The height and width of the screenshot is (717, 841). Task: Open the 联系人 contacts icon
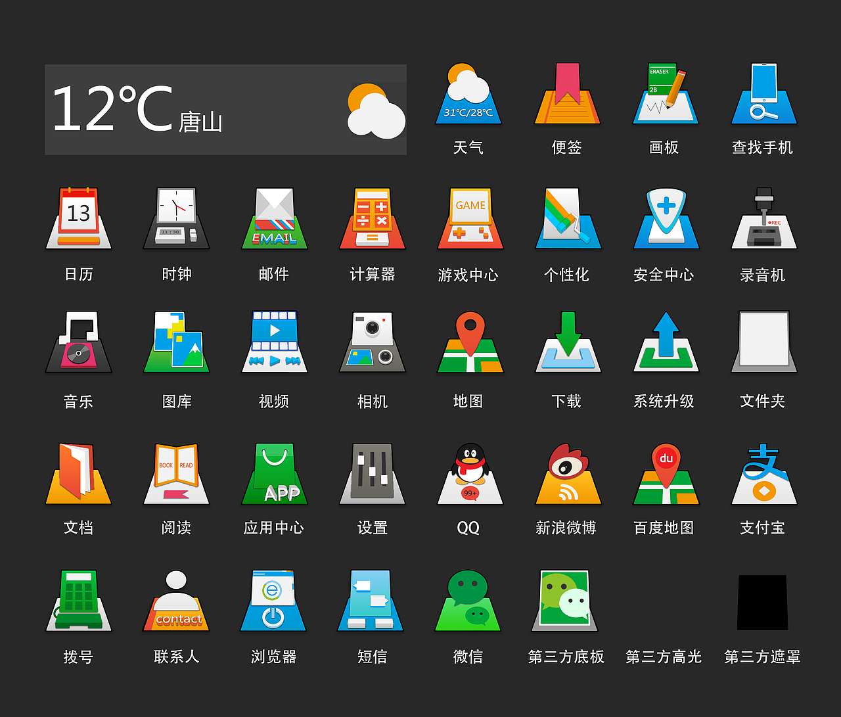point(177,601)
